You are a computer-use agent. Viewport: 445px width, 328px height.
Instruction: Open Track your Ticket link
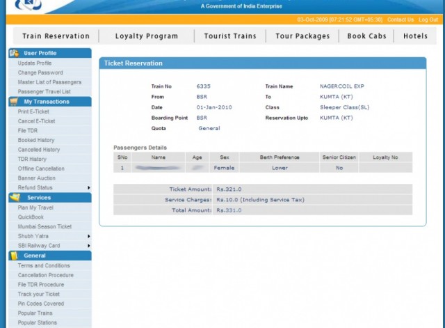(40, 294)
